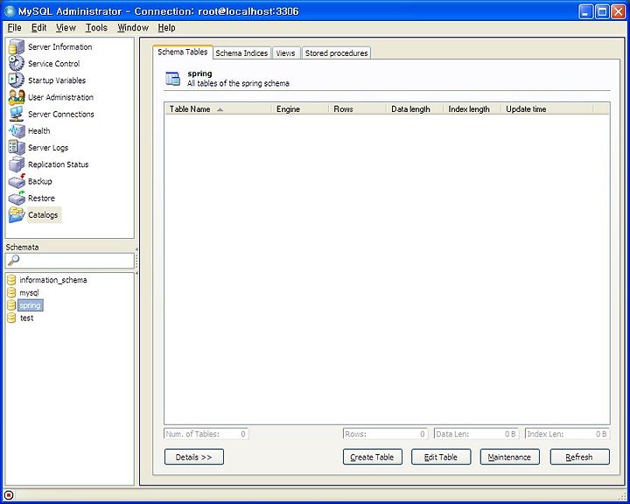630x504 pixels.
Task: Open Replication Status label
Action: [59, 164]
